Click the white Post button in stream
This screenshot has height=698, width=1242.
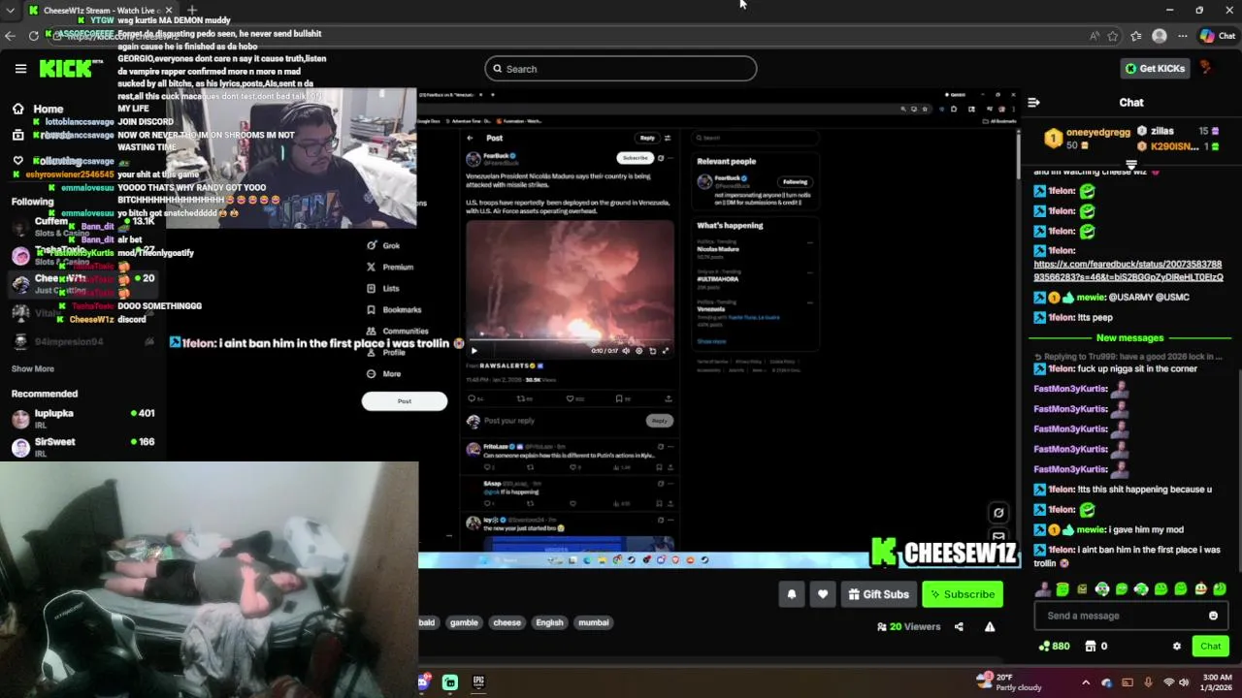(x=405, y=401)
